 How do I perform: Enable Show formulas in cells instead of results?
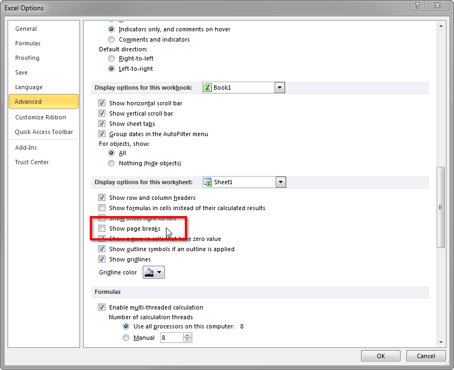point(102,208)
